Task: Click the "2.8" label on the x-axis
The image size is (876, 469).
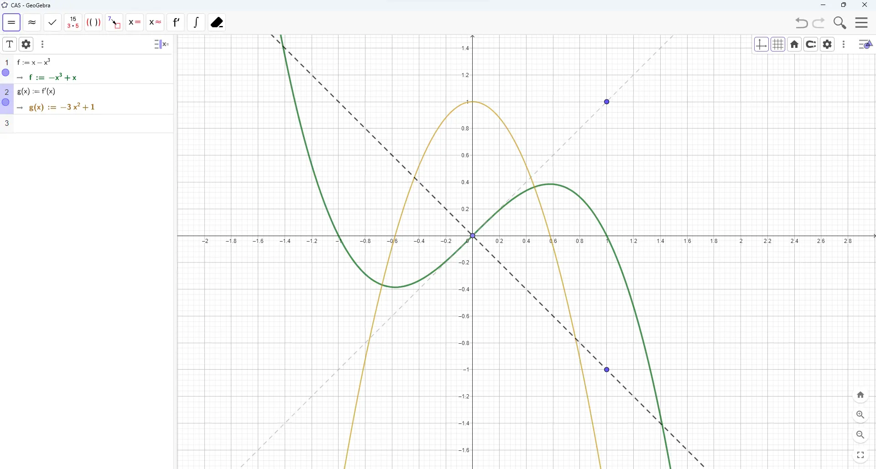Action: (x=848, y=242)
